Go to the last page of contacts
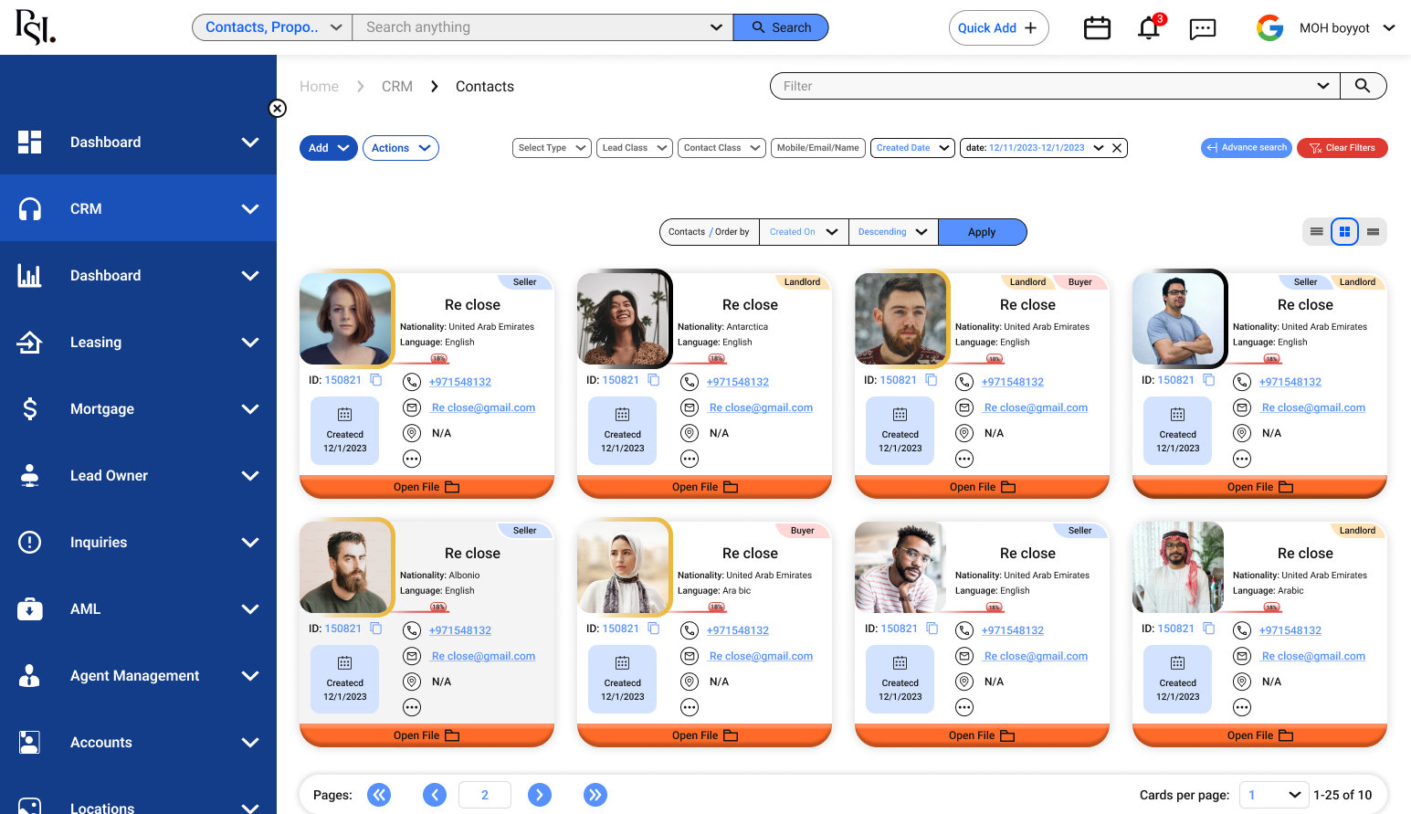This screenshot has width=1411, height=814. tap(595, 795)
